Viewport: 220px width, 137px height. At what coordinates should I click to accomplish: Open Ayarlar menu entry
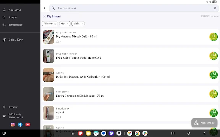[13, 107]
